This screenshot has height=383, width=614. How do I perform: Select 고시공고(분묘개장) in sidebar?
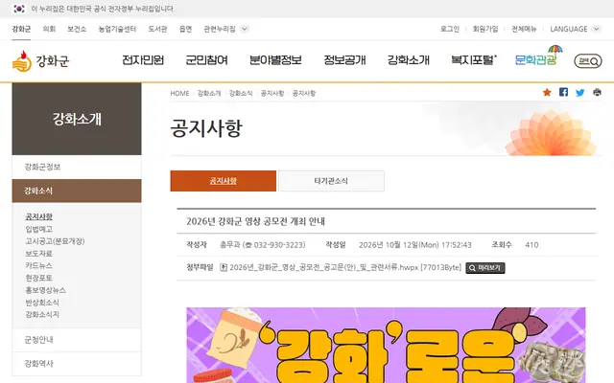pos(55,241)
